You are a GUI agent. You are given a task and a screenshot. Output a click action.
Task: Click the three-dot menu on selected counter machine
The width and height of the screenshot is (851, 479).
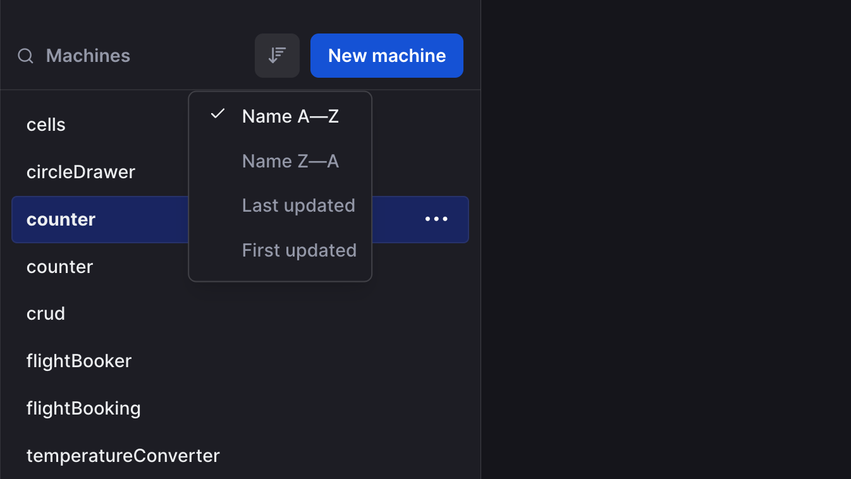point(436,219)
